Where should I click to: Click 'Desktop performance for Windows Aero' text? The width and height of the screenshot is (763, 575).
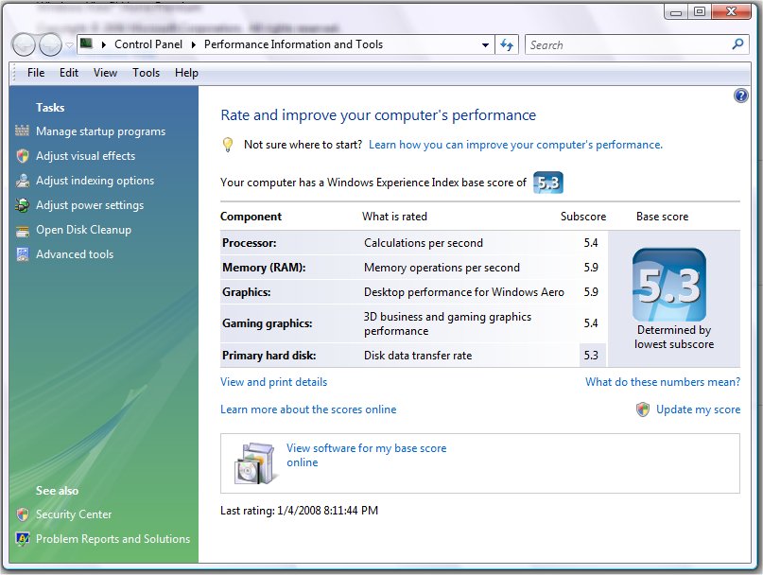[x=463, y=292]
